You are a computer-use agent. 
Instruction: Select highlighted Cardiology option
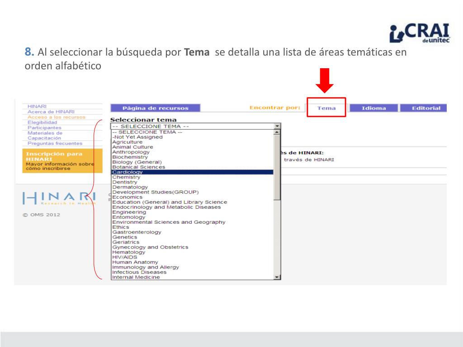click(193, 172)
